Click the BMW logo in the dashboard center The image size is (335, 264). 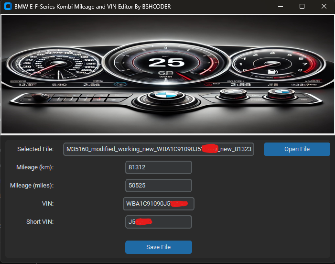(x=159, y=95)
